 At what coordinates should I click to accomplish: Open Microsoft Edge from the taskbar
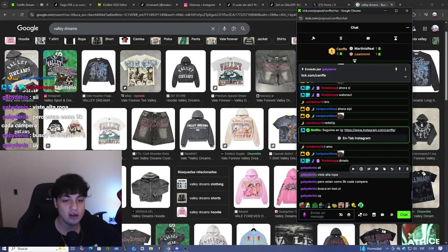tap(90, 248)
